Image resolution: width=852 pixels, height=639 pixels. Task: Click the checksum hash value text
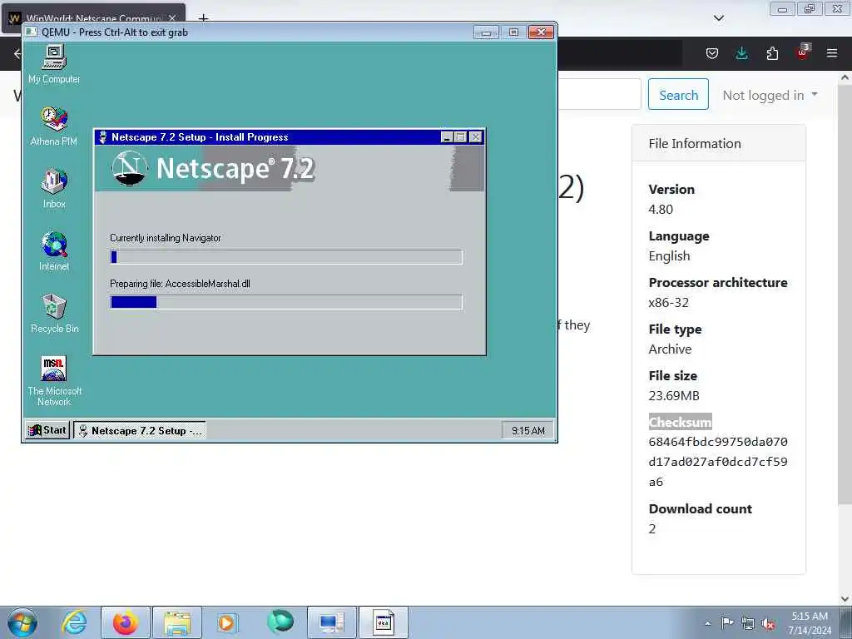718,462
